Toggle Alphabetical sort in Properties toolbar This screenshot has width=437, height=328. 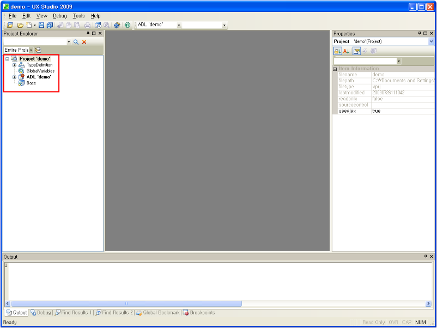pyautogui.click(x=346, y=51)
